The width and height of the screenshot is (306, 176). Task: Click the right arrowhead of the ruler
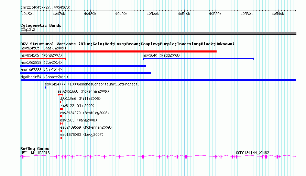(x=295, y=11)
